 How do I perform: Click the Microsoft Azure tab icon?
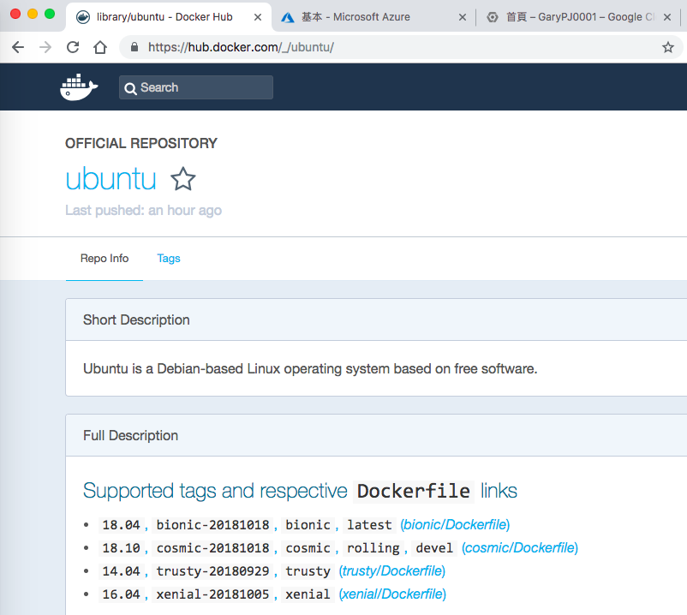pyautogui.click(x=288, y=17)
